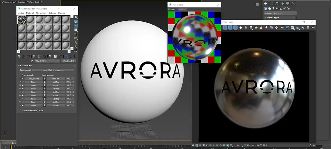Toggle Background checker icon in Material Editor
Screen dimensions: 331x149
pos(75,26)
